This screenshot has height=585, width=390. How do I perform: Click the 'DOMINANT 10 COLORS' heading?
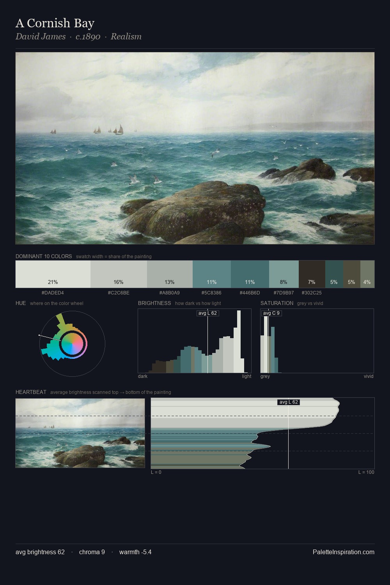(44, 256)
